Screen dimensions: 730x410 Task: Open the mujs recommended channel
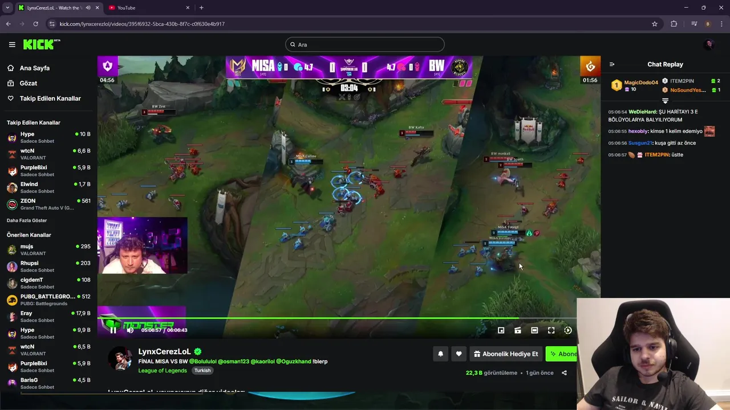click(48, 249)
